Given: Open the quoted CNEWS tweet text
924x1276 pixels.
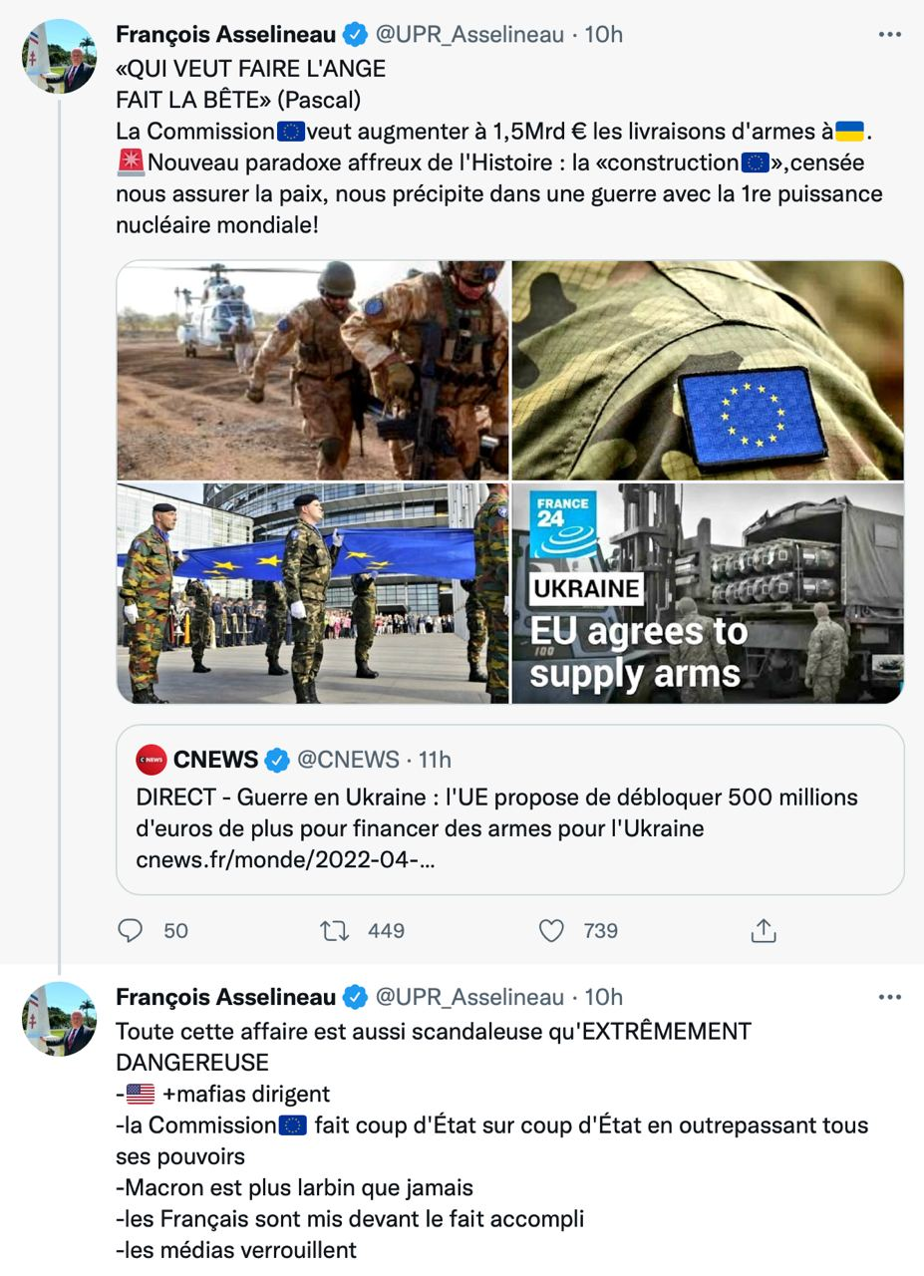Looking at the screenshot, I should [496, 812].
